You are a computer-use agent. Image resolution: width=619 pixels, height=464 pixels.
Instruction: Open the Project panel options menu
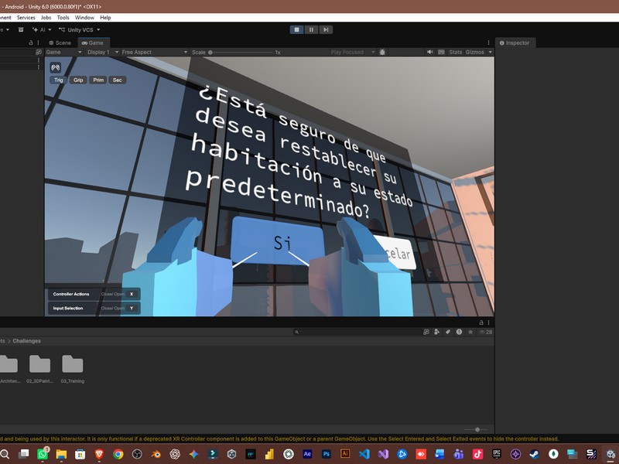(488, 322)
